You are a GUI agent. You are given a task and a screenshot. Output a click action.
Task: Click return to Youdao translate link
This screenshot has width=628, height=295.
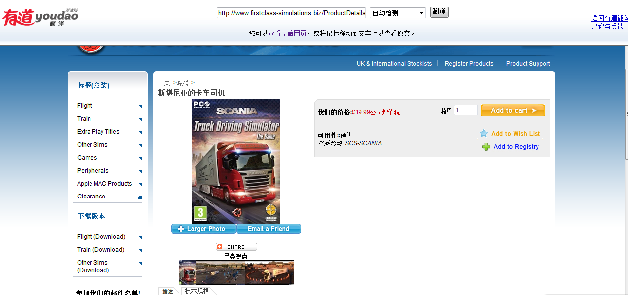(610, 18)
